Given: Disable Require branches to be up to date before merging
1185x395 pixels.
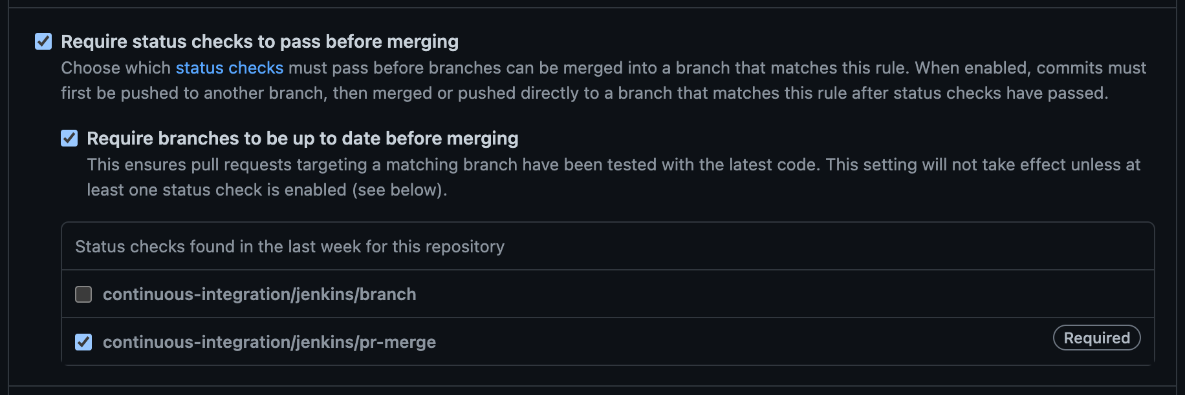Looking at the screenshot, I should pos(69,138).
